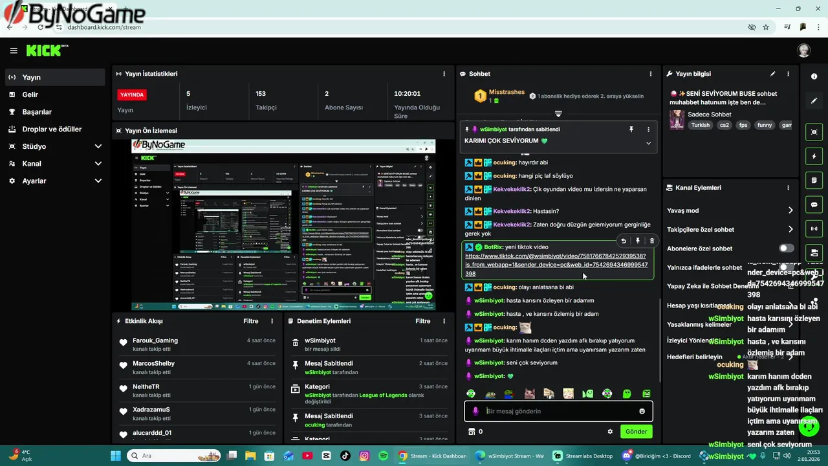Click the stream preview thumbnail
The image size is (828, 466).
click(x=283, y=225)
